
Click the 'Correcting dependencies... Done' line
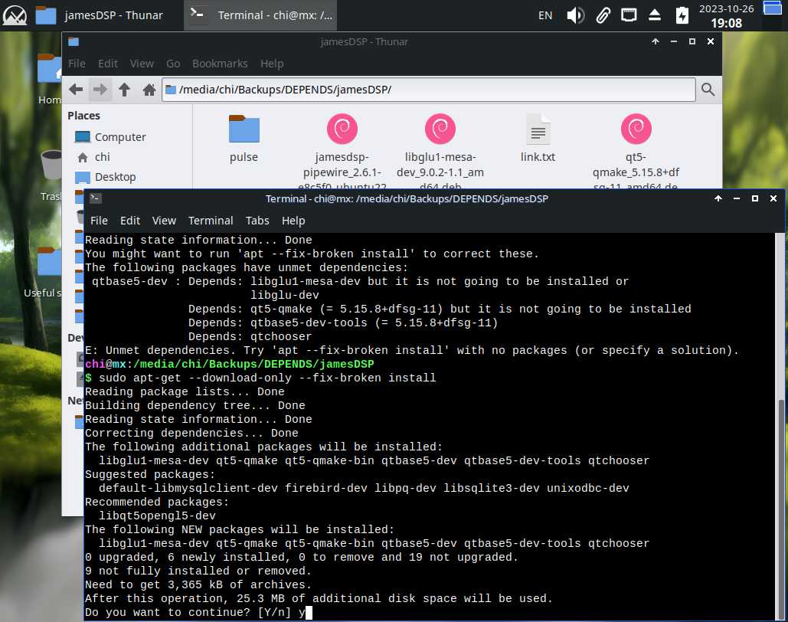(191, 433)
